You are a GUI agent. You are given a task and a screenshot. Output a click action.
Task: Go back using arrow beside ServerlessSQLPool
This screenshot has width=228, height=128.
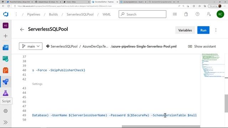pyautogui.click(x=22, y=30)
